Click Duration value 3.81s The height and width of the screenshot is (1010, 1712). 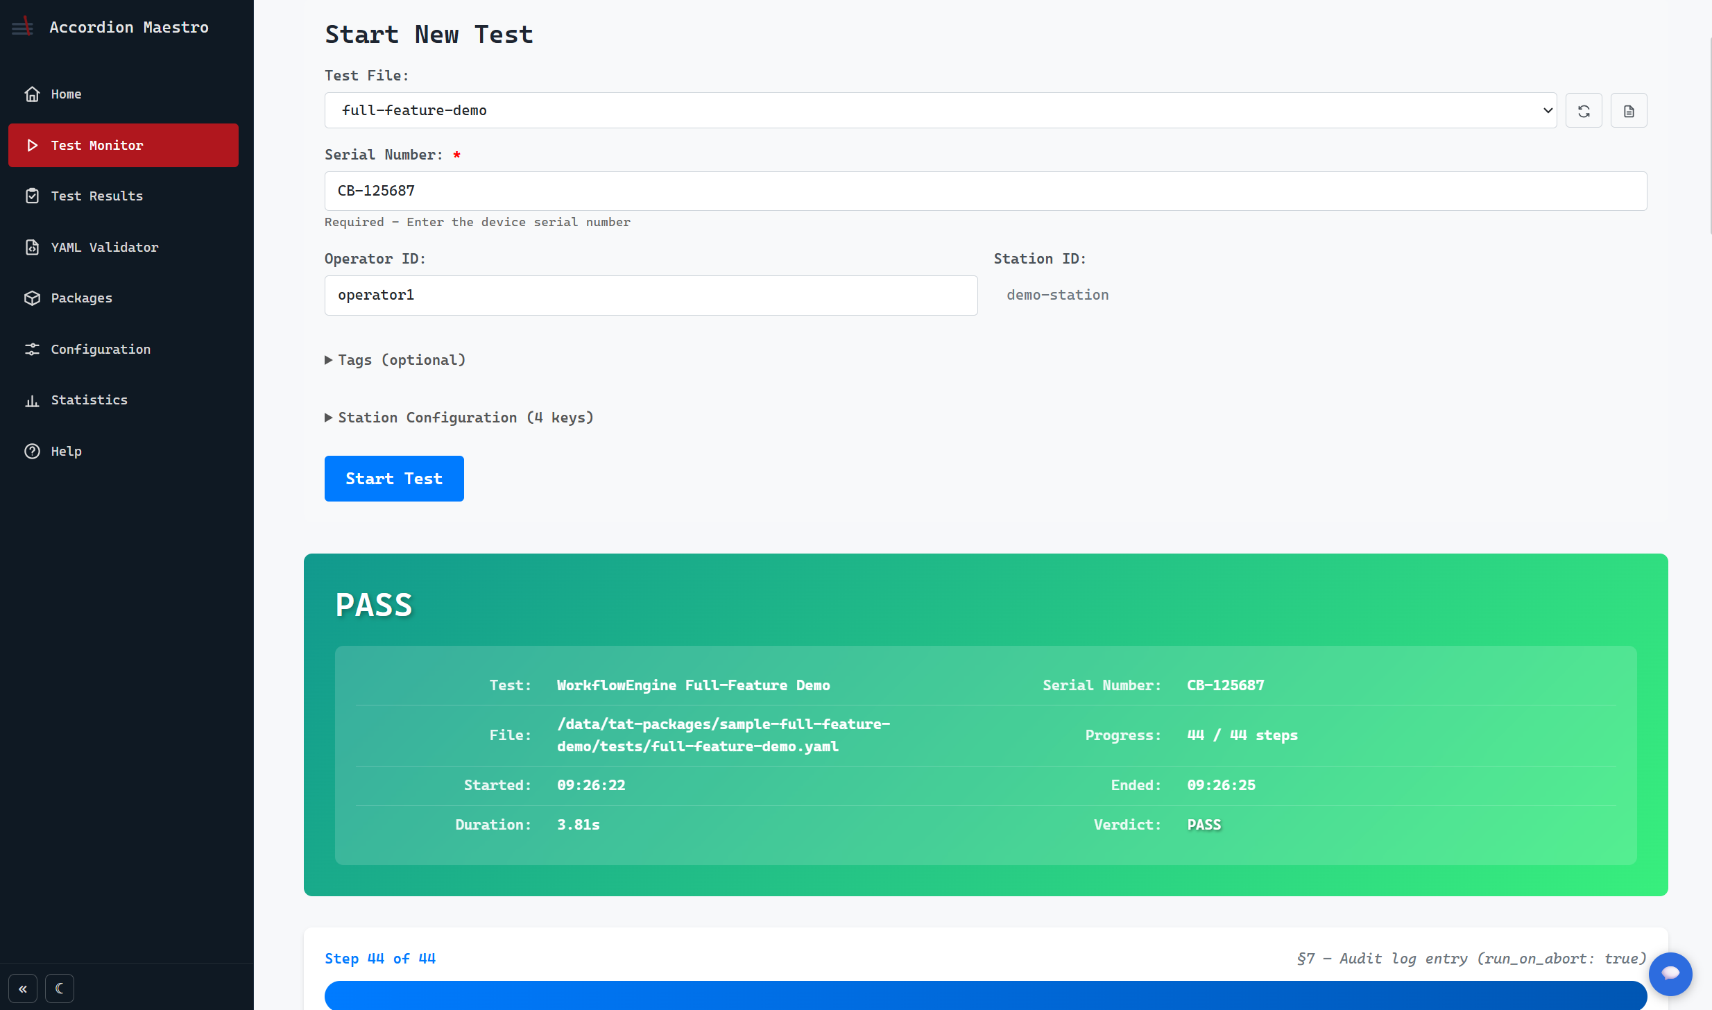point(579,825)
